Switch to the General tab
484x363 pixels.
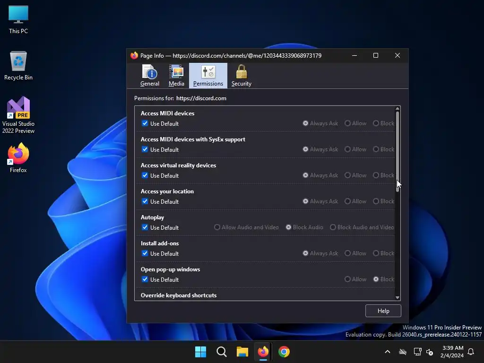[150, 76]
